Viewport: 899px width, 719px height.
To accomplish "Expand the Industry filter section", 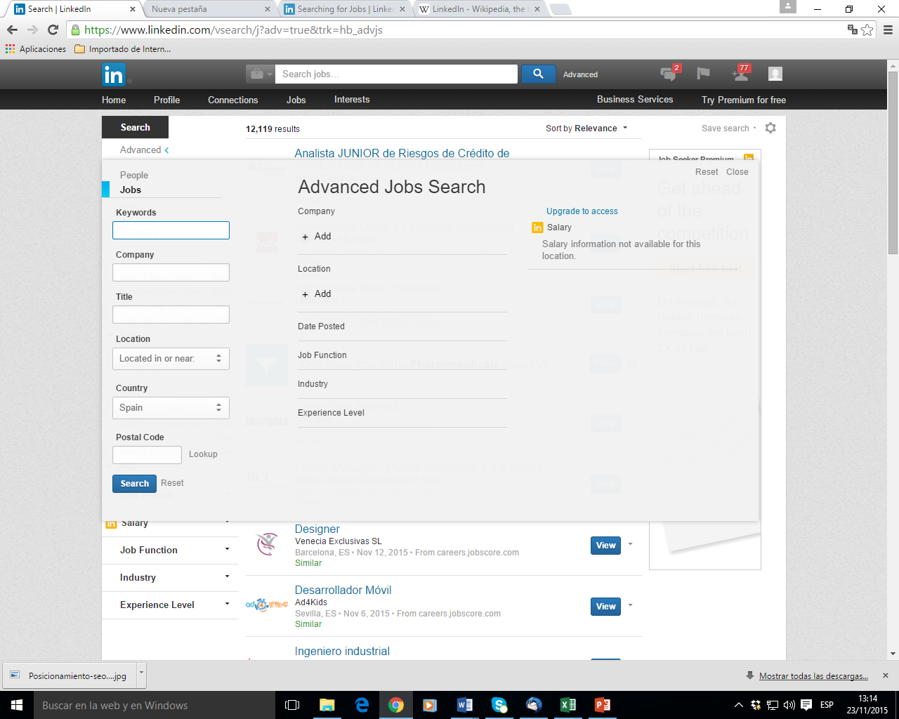I will point(171,578).
